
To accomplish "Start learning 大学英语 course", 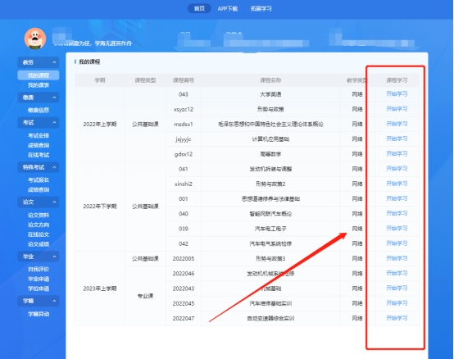I will [x=397, y=93].
